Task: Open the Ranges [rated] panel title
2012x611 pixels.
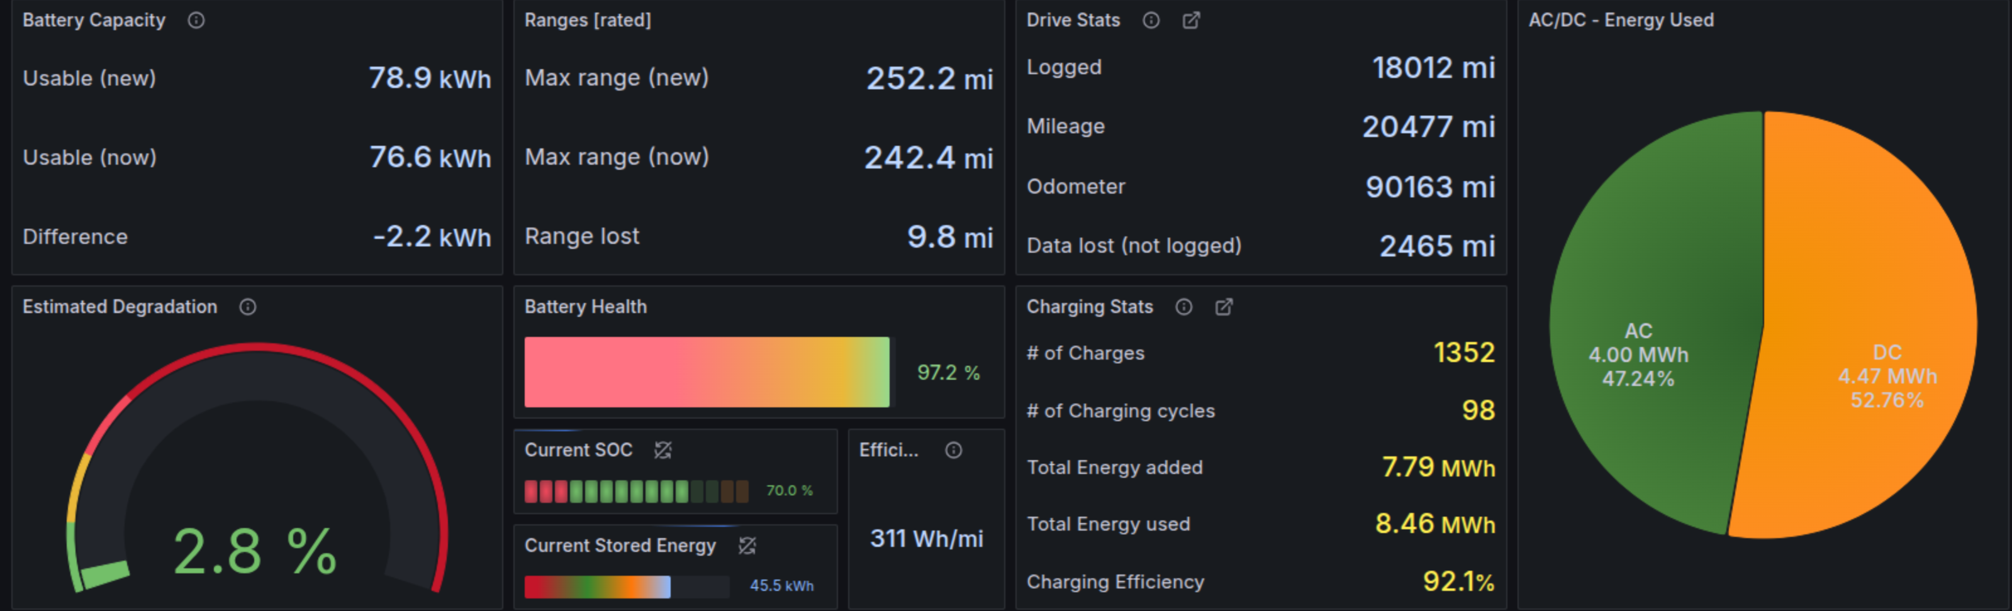Action: 588,20
